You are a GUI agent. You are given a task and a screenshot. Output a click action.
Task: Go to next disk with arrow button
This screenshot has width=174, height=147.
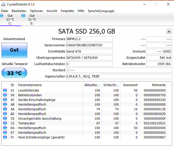click(x=169, y=31)
